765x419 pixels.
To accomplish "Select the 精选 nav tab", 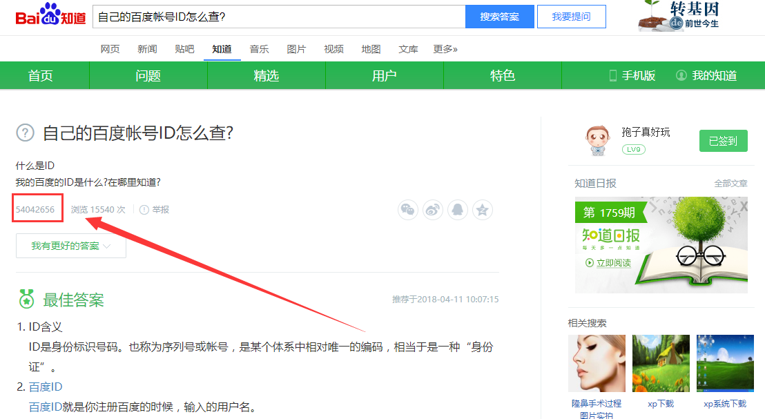I will [x=266, y=76].
